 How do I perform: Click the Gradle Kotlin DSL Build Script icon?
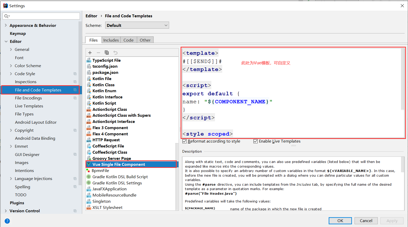[x=89, y=177]
